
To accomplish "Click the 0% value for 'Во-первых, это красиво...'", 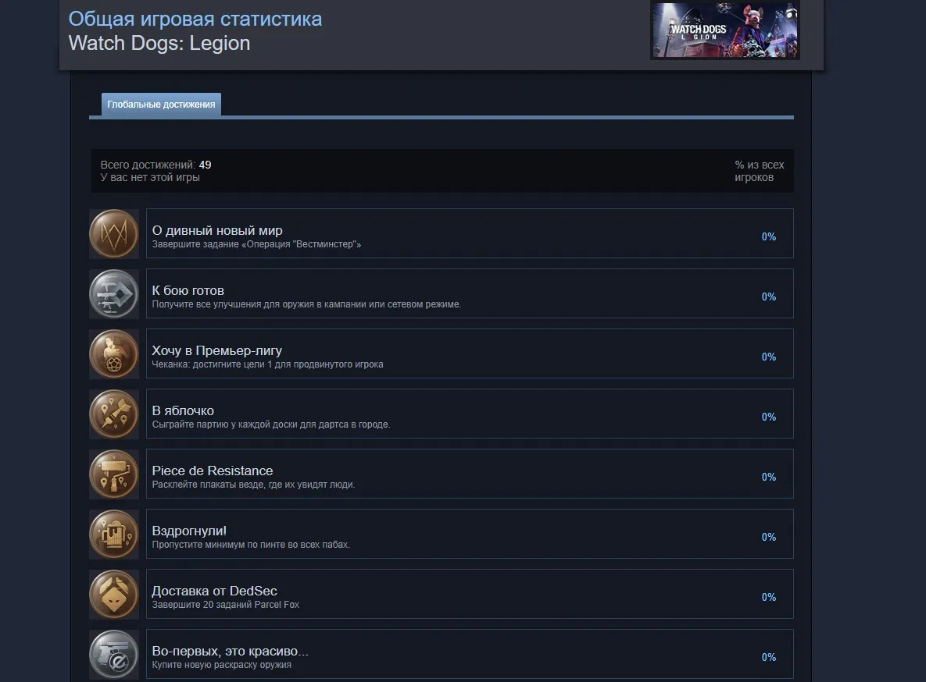I will coord(768,658).
